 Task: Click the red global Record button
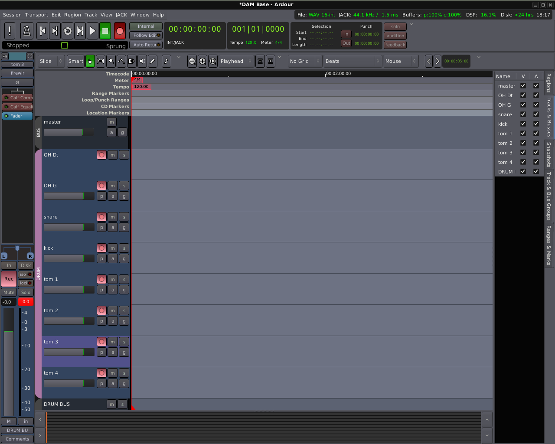[120, 31]
